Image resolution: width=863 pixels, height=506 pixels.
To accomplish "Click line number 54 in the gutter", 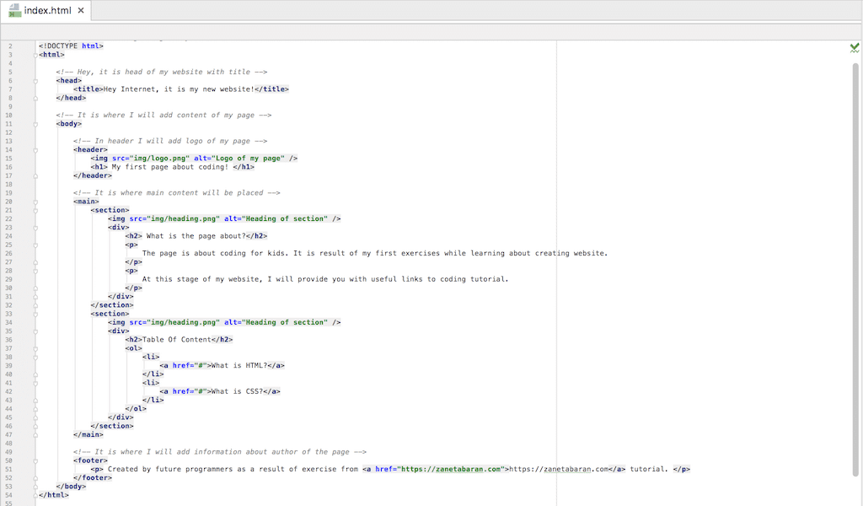I will point(10,495).
